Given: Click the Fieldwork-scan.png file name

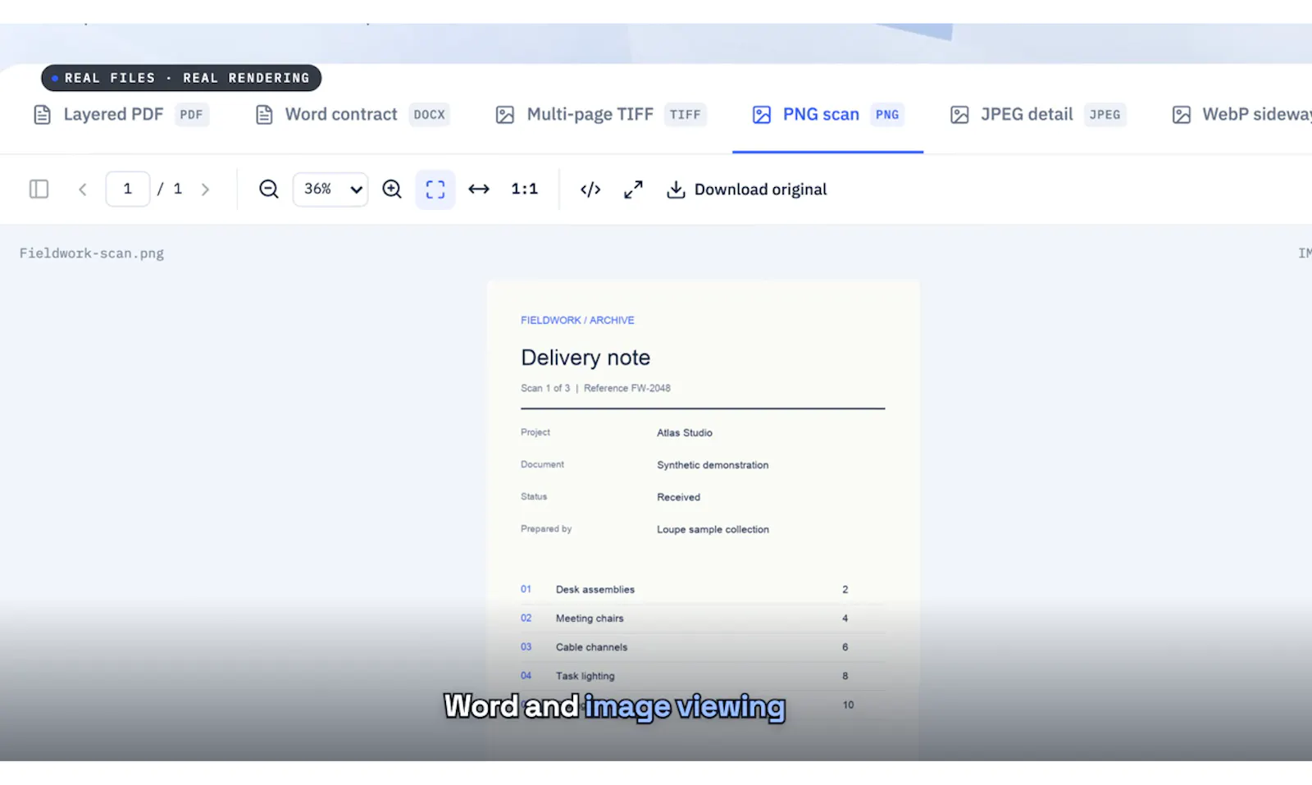Looking at the screenshot, I should [x=92, y=253].
